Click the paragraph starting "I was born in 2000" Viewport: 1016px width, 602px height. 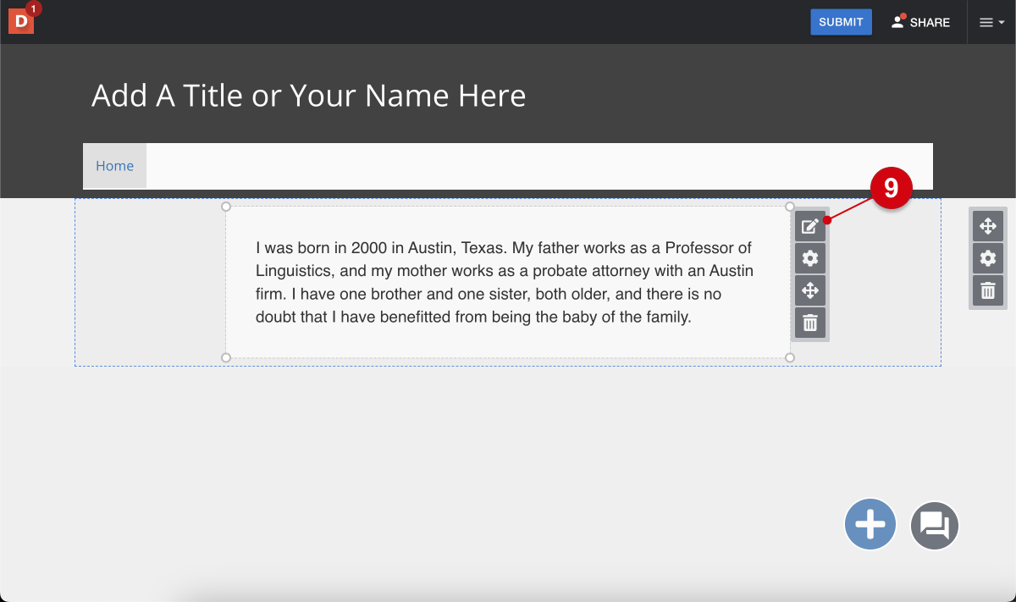click(505, 283)
